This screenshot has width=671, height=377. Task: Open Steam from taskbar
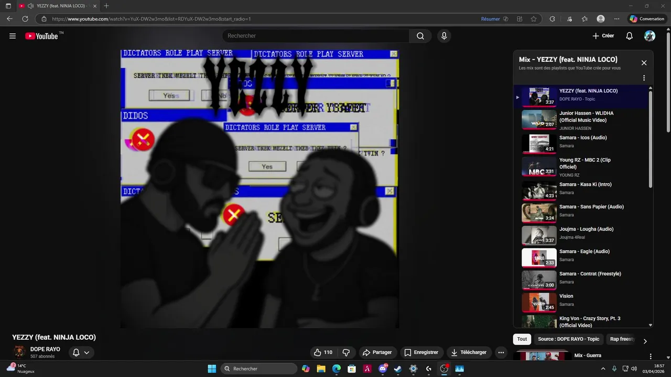[x=398, y=369]
